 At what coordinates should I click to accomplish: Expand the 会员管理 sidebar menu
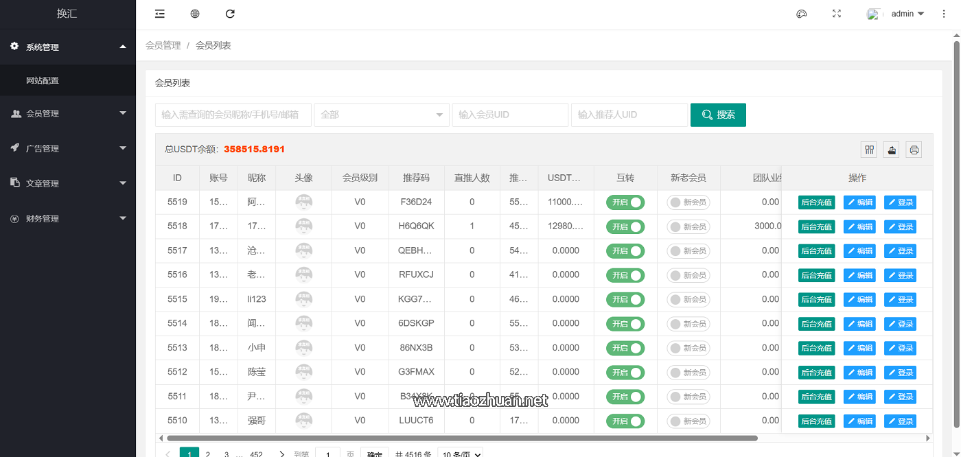tap(67, 114)
